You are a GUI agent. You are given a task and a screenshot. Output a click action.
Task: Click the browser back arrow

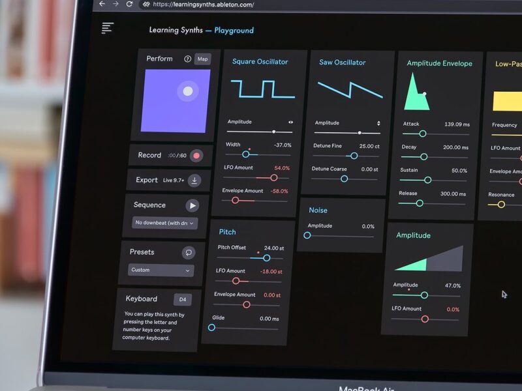click(x=102, y=4)
